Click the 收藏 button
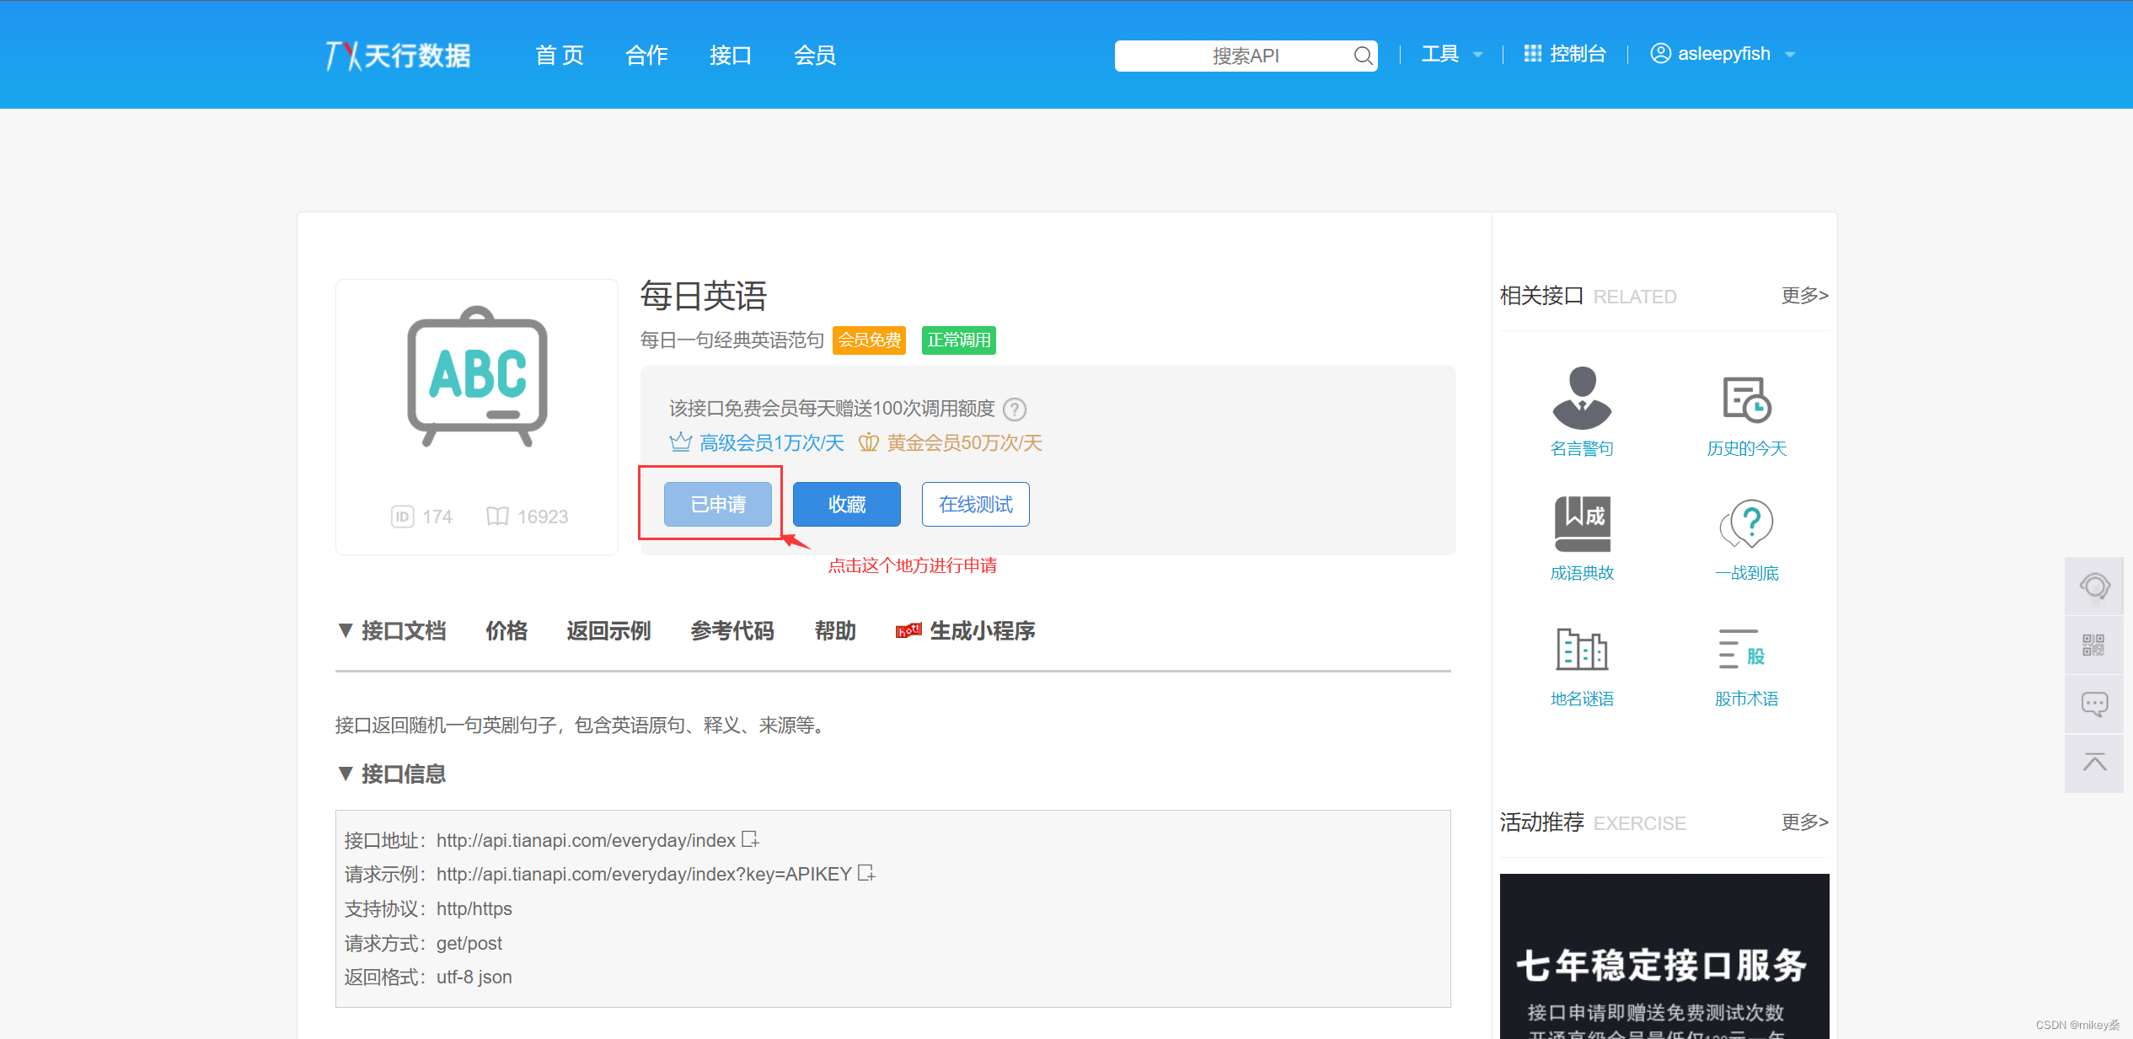Viewport: 2133px width, 1039px height. tap(846, 504)
